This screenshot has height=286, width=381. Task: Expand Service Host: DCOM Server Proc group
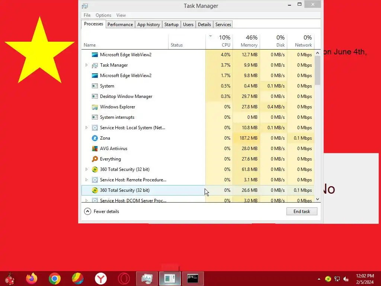(x=86, y=200)
